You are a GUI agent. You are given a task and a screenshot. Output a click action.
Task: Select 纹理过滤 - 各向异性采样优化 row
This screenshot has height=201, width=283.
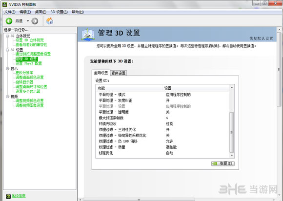(x=162, y=135)
